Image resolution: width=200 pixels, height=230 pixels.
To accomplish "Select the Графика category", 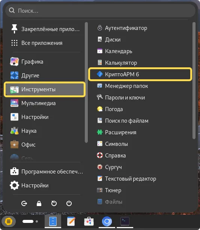I will coord(45,62).
